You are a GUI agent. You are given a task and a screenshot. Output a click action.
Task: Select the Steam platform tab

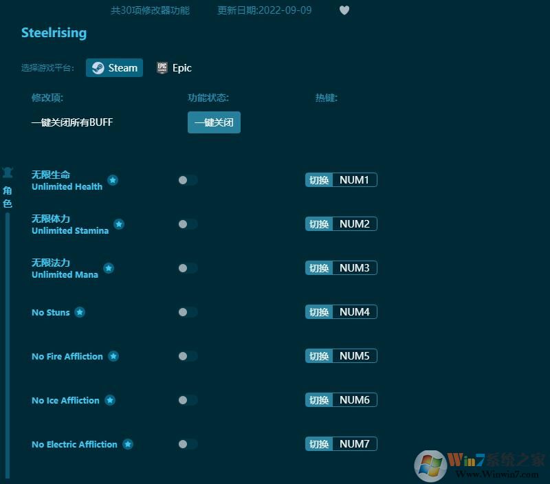tap(115, 67)
